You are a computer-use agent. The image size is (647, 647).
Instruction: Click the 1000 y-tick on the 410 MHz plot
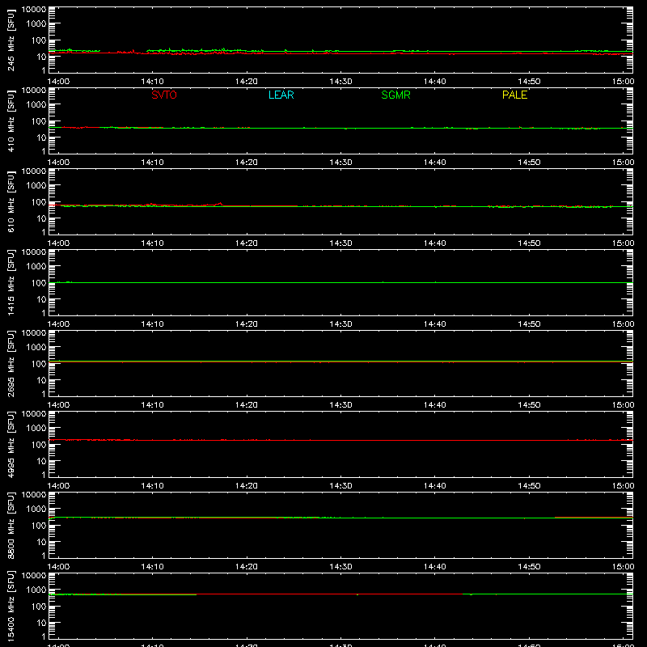[36, 105]
